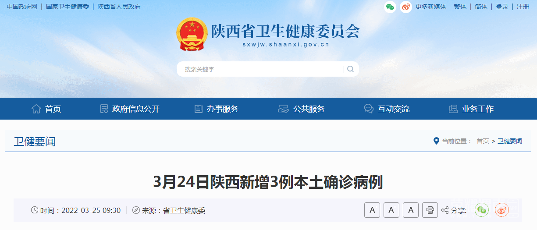Screen dimensions: 537x230
Task: Switch to 繁体 traditional Chinese
Action: 460,7
